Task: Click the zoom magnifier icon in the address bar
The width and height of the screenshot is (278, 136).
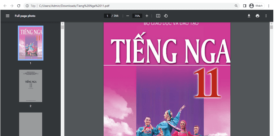Action: (x=236, y=6)
